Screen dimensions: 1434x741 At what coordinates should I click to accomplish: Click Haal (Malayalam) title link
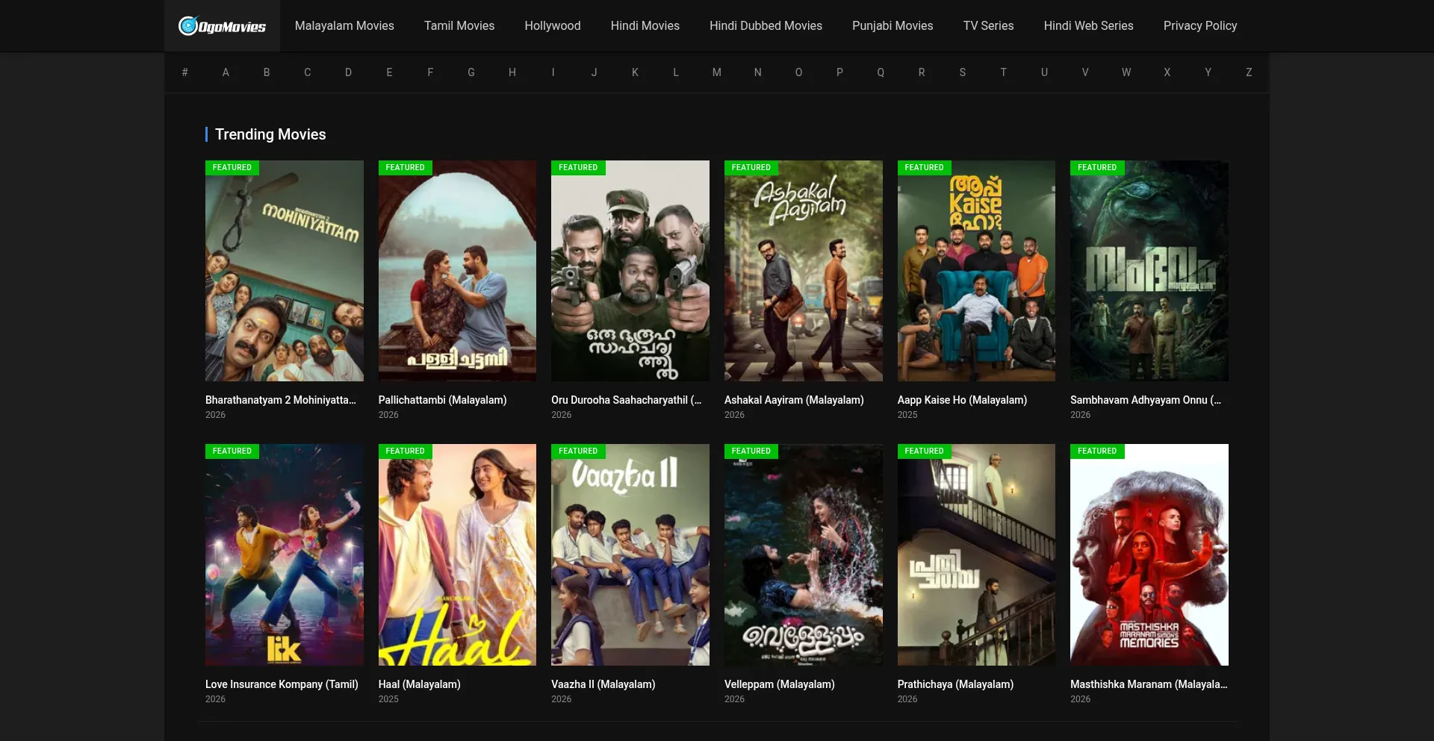click(419, 684)
